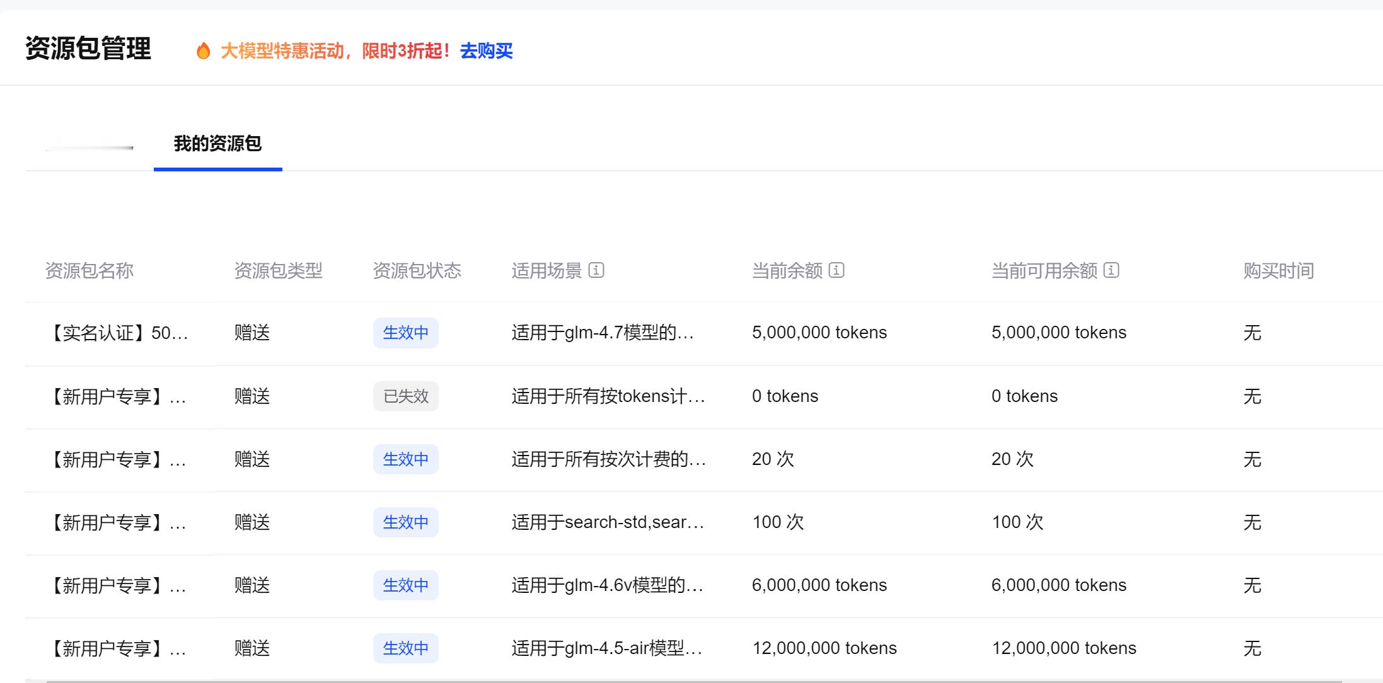Click the 资源包类型 column header

point(279,271)
